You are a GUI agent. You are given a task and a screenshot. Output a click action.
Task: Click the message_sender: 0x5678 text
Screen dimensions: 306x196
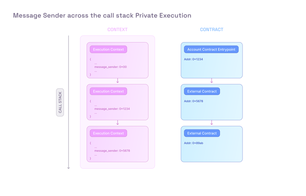112,151
